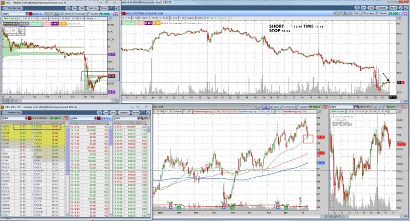
Task: Open Grid in the main top-right window
Action: click(x=371, y=8)
